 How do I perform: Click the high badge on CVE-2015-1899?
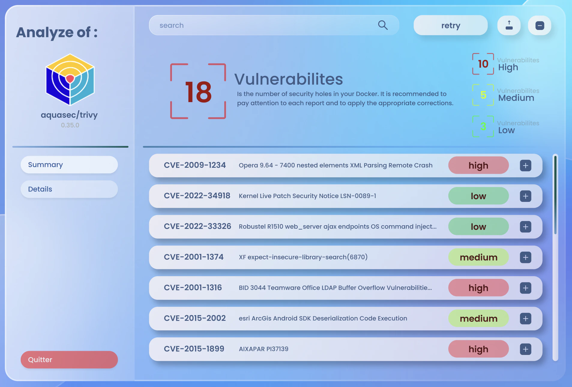point(478,349)
